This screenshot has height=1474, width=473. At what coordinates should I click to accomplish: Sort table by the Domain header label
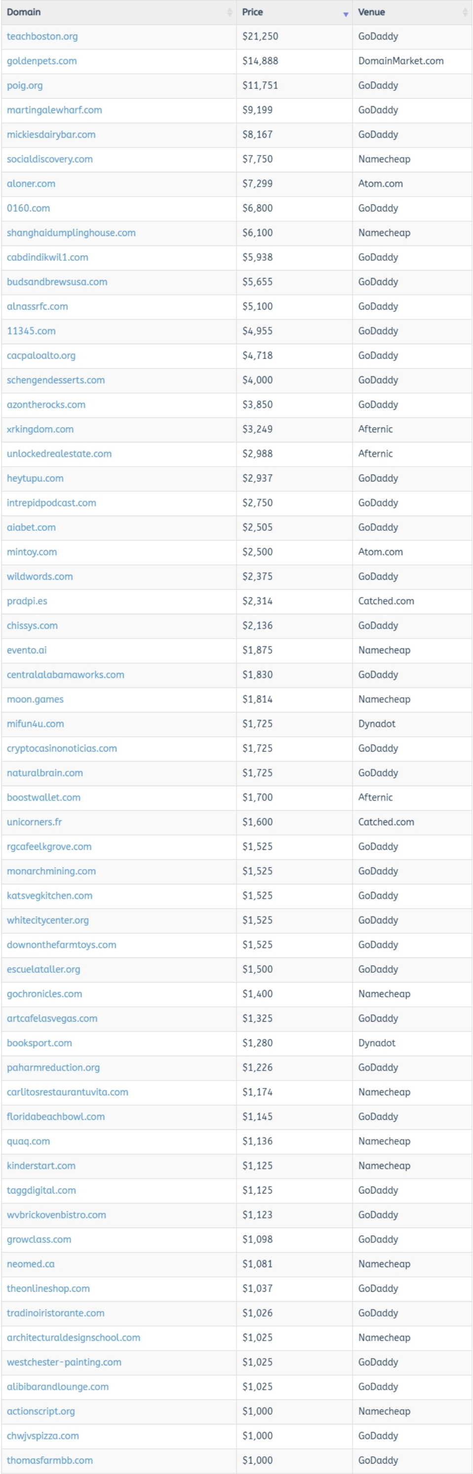pyautogui.click(x=23, y=12)
